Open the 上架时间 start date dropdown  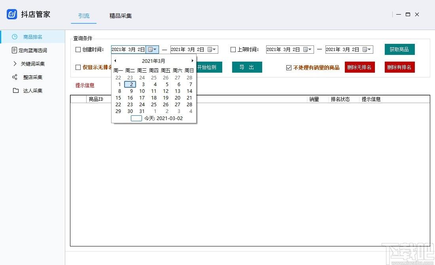307,49
